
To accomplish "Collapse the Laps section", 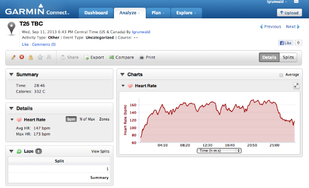I will tap(12, 151).
